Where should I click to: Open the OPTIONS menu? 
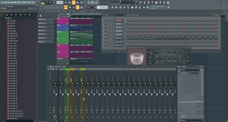pos(23,2)
